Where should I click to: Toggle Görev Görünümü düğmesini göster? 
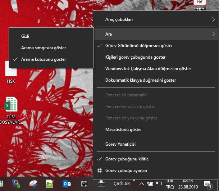[156, 46]
